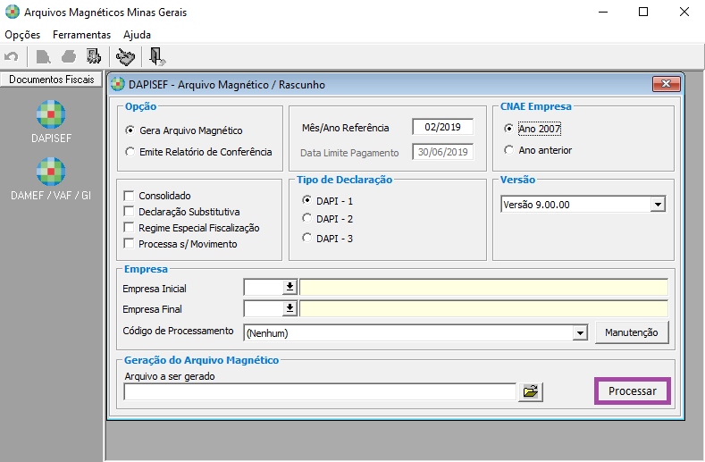Browse for output file with folder icon

pos(531,391)
